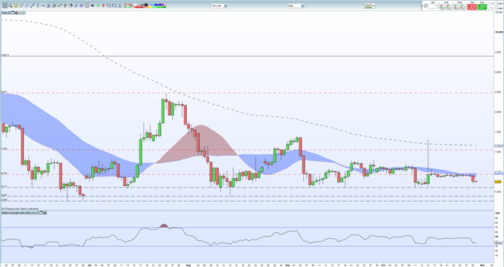Screen dimensions: 504x267
Task: Select the cursor pointer tool
Action: 5,6
